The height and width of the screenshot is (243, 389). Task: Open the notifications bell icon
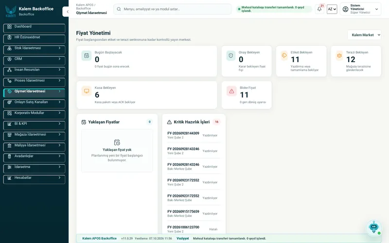click(x=319, y=9)
